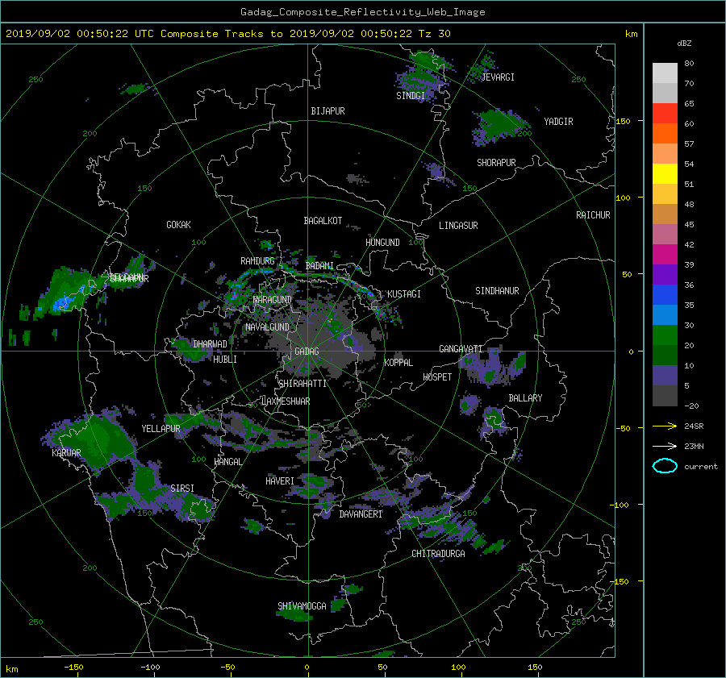726x678 pixels.
Task: Click the KUSTAGI city label
Action: [404, 294]
